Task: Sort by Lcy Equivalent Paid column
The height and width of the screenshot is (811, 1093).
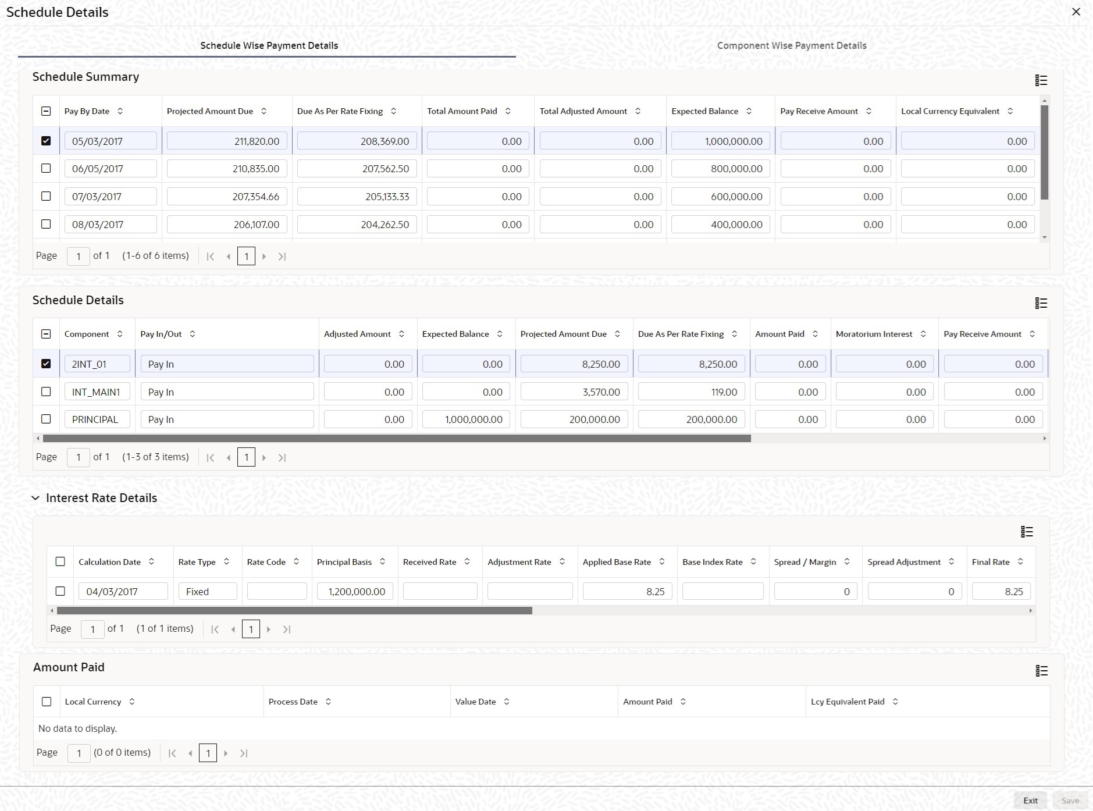Action: pyautogui.click(x=895, y=702)
